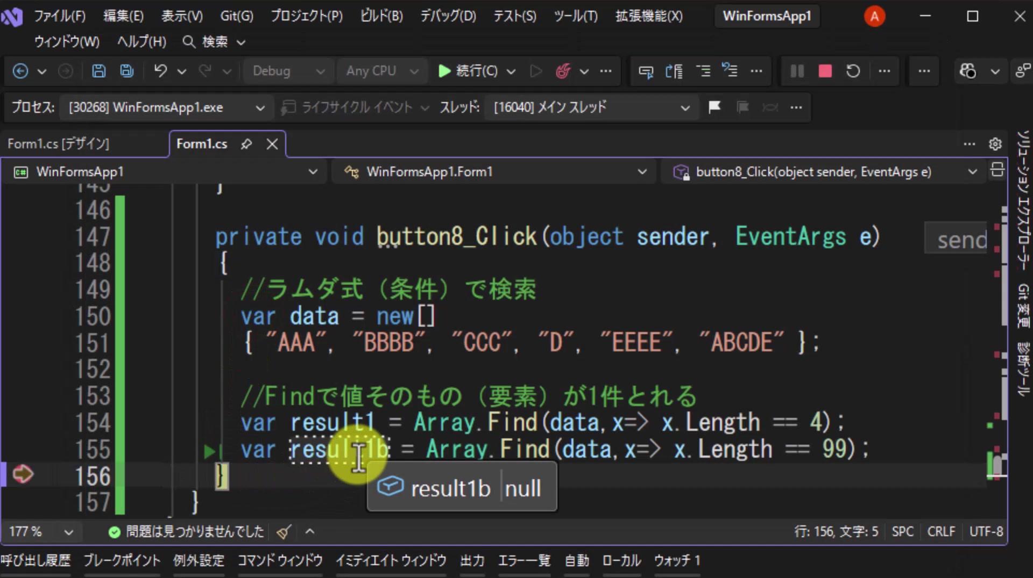The height and width of the screenshot is (578, 1033).
Task: Click the Navigate Backward arrow icon
Action: pyautogui.click(x=20, y=71)
